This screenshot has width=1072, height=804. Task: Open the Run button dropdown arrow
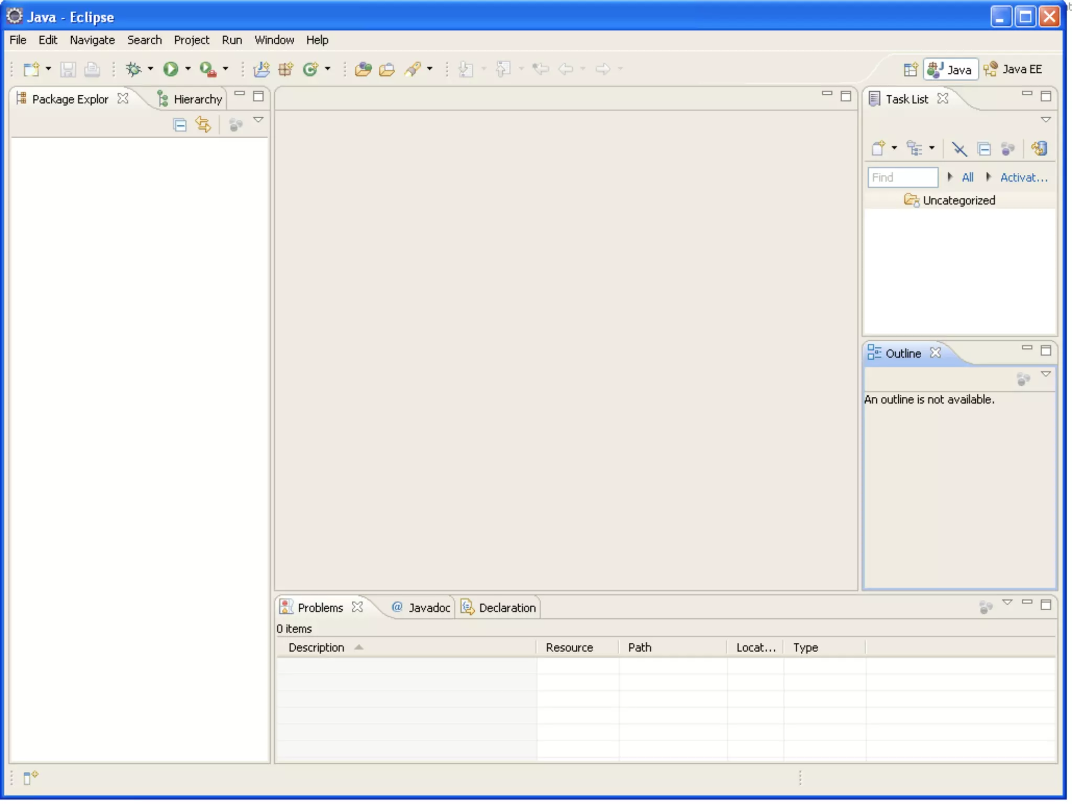click(x=188, y=69)
